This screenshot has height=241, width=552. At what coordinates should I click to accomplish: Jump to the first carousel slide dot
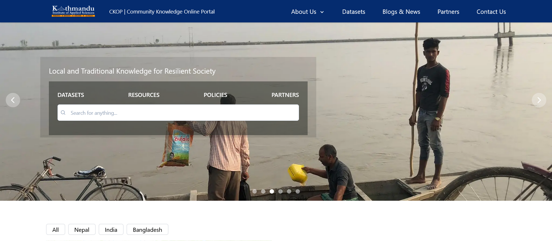254,191
